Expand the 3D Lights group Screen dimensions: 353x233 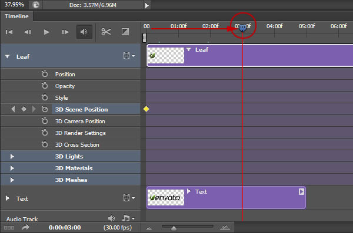pos(12,156)
